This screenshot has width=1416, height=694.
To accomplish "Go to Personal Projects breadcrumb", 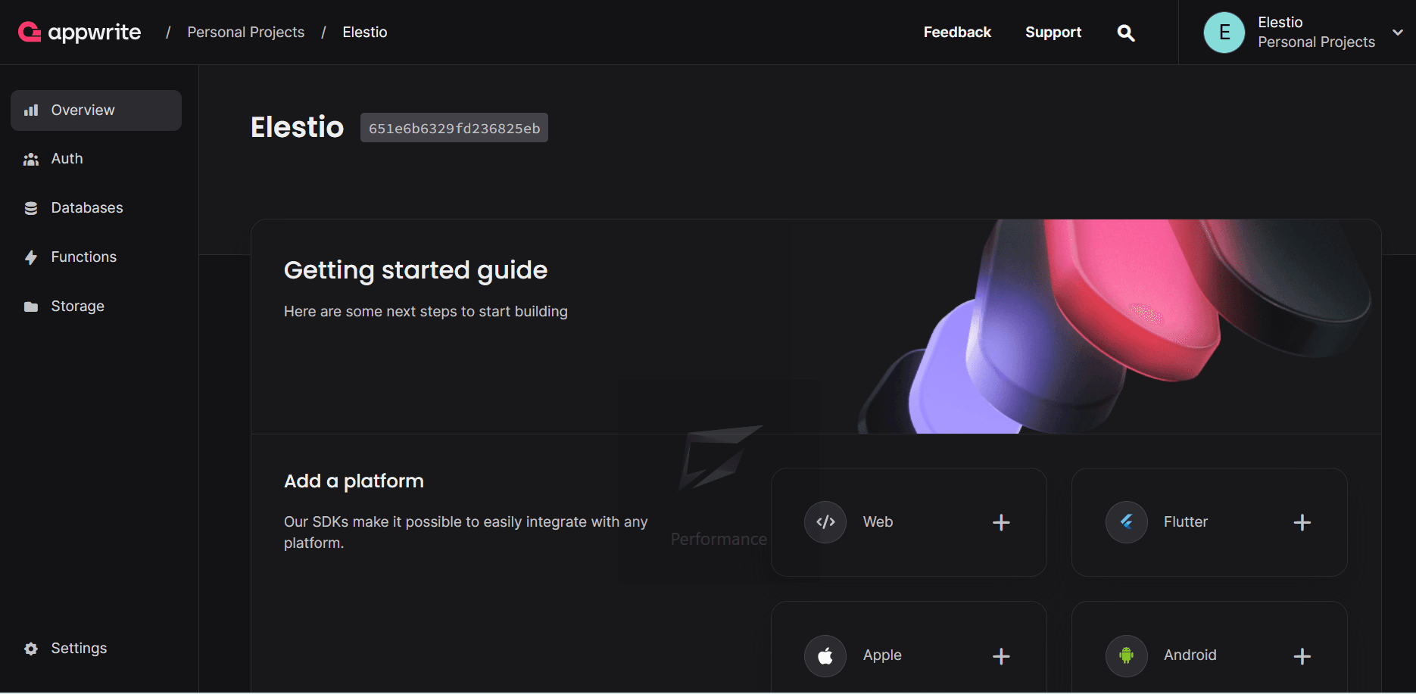I will click(x=245, y=32).
